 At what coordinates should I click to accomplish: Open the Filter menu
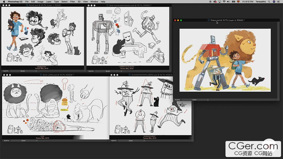pos(73,2)
